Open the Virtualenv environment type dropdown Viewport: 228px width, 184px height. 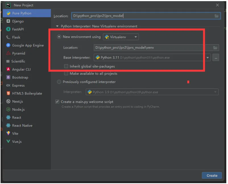(x=121, y=37)
